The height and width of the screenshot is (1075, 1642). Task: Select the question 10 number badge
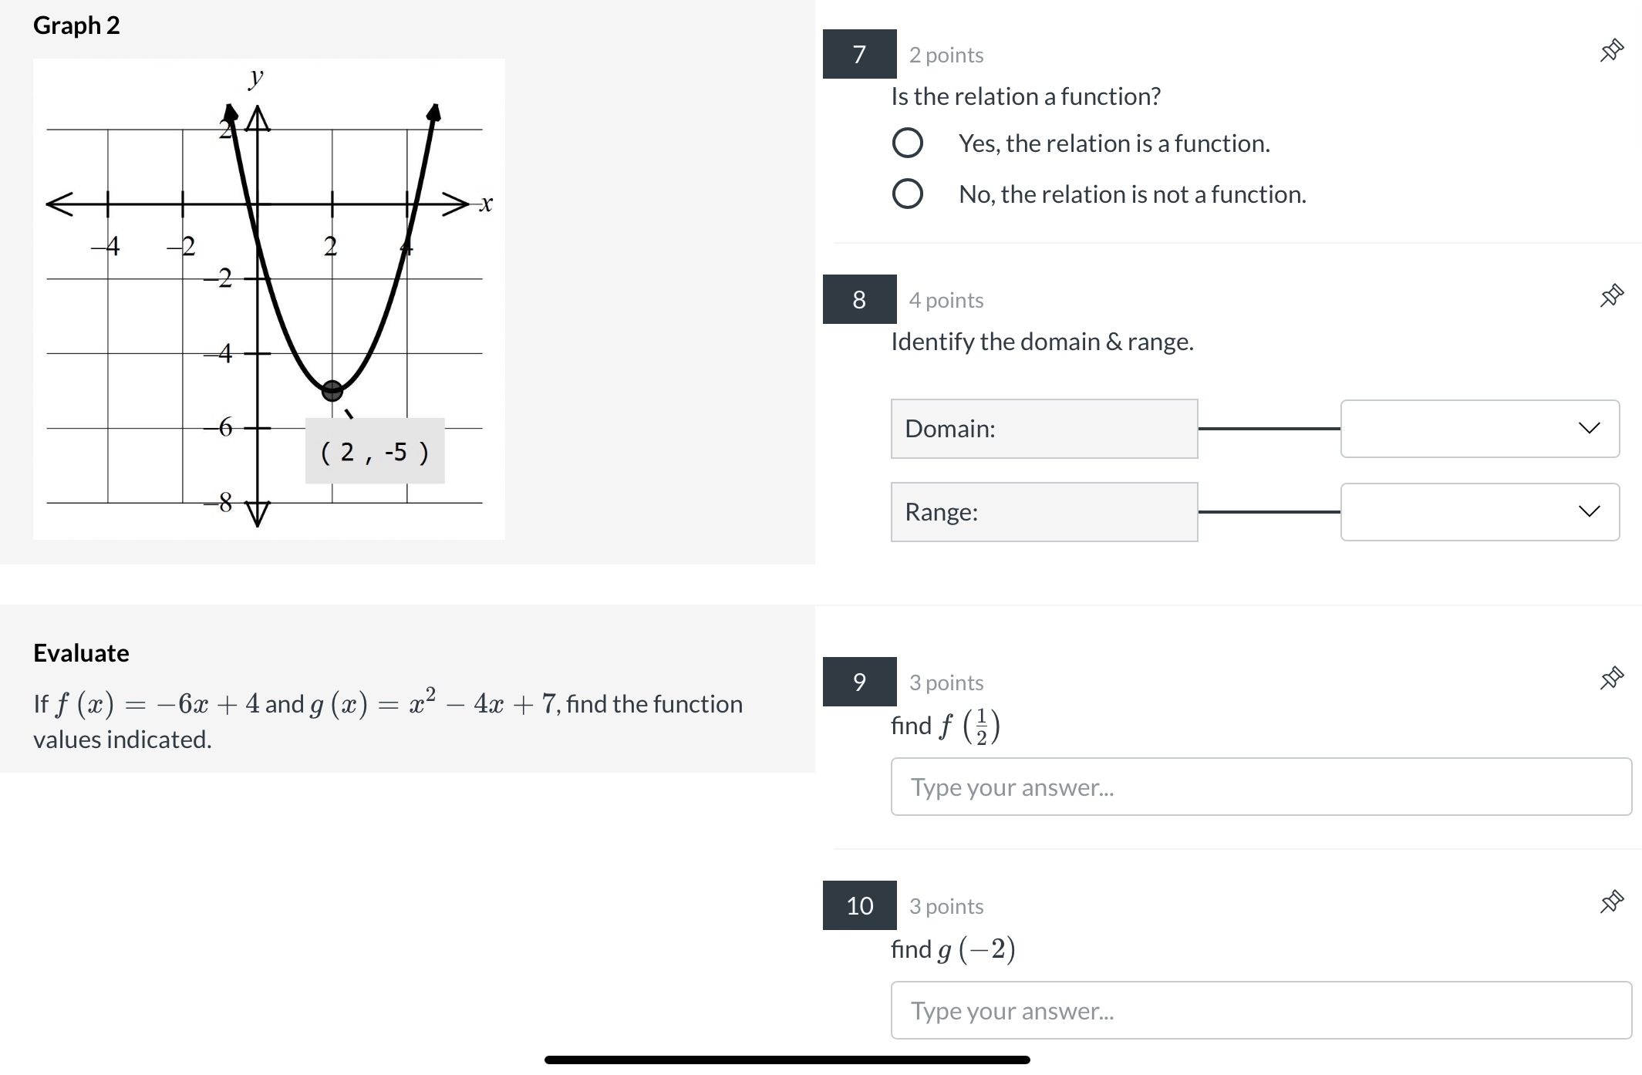(858, 906)
